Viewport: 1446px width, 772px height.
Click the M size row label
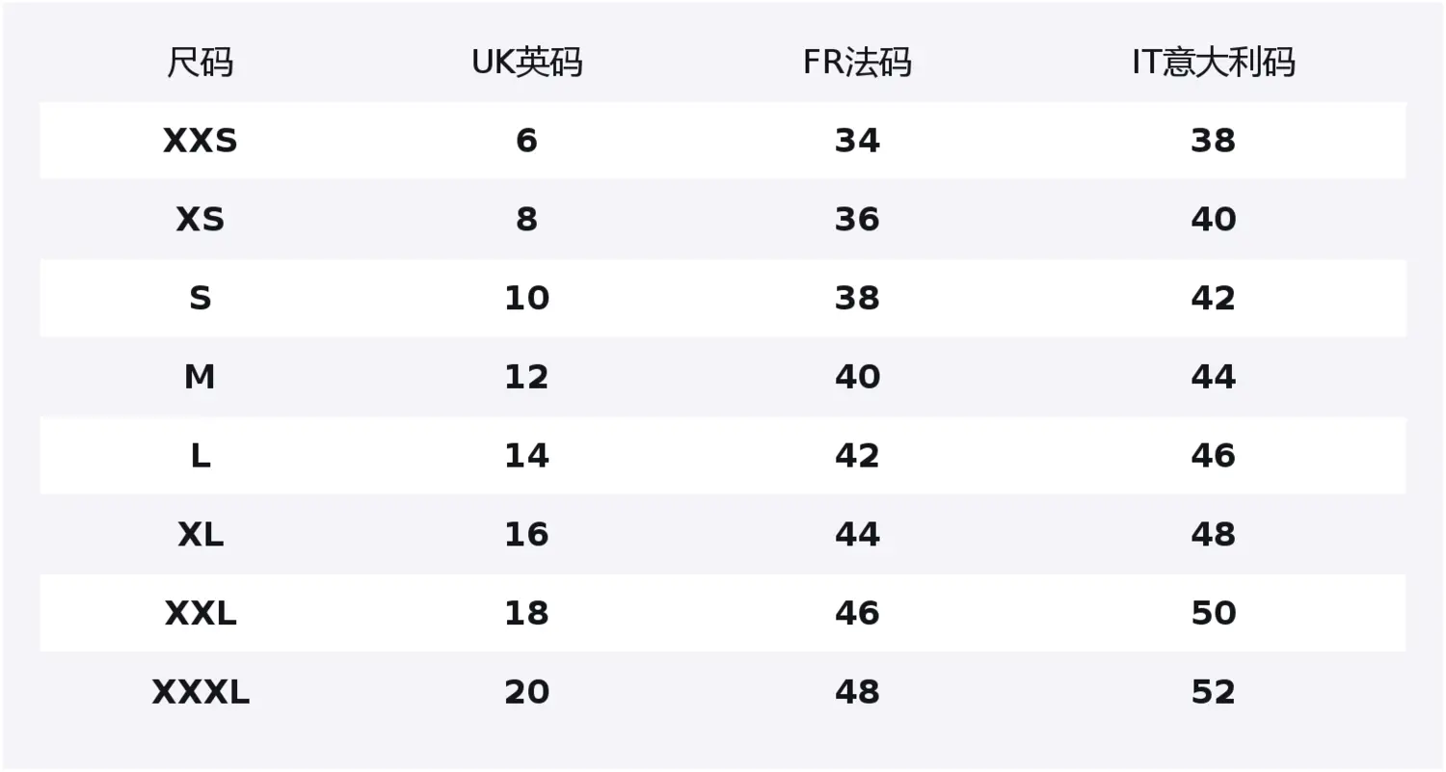click(x=201, y=377)
